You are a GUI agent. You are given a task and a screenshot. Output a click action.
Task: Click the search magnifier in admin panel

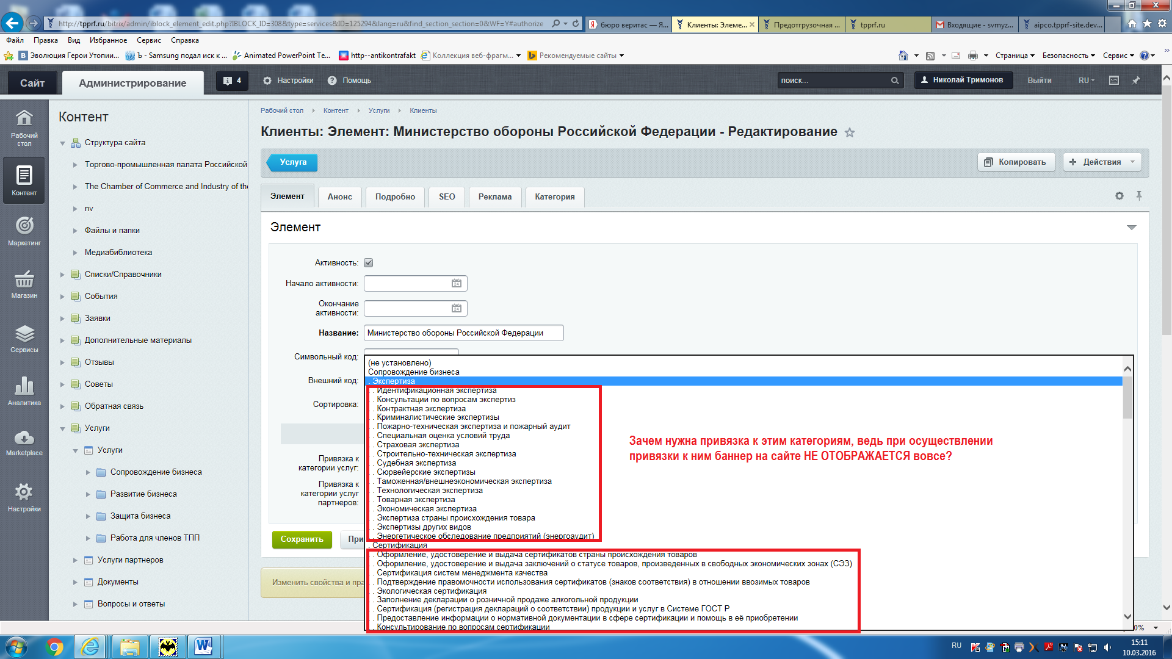pyautogui.click(x=894, y=81)
